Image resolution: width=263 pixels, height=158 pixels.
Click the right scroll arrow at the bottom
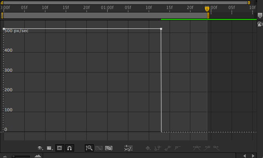pyautogui.click(x=253, y=156)
